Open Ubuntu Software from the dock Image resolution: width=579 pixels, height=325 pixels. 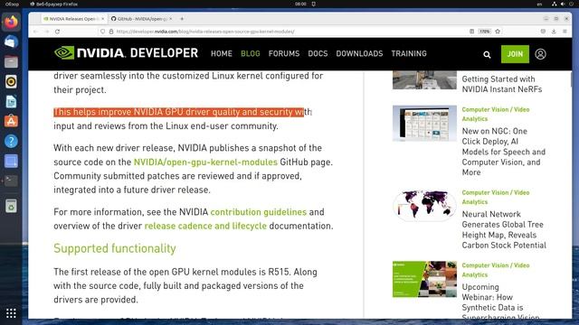[x=11, y=121]
